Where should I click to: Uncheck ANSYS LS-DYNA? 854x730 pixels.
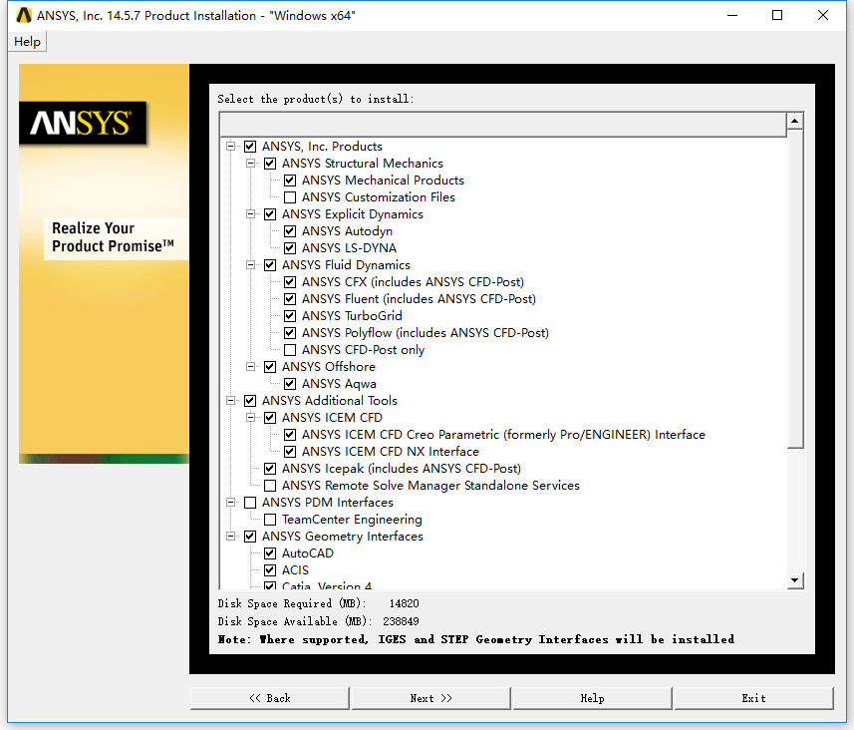[290, 248]
